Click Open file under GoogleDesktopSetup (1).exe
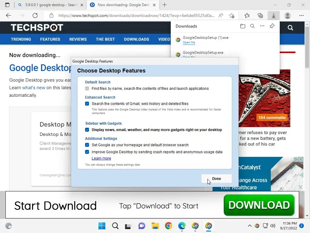This screenshot has width=310, height=233. tap(189, 42)
